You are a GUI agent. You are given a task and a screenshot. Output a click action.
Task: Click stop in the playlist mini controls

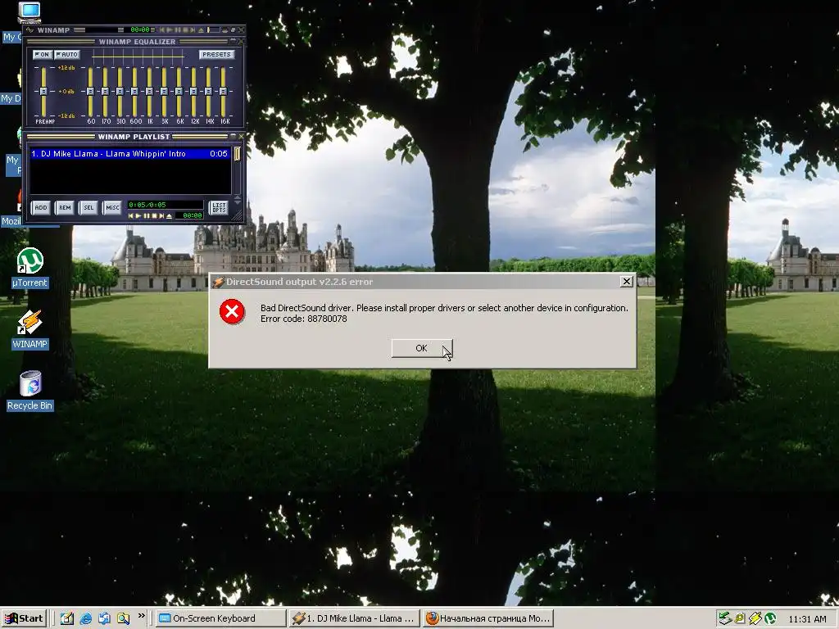[x=155, y=215]
